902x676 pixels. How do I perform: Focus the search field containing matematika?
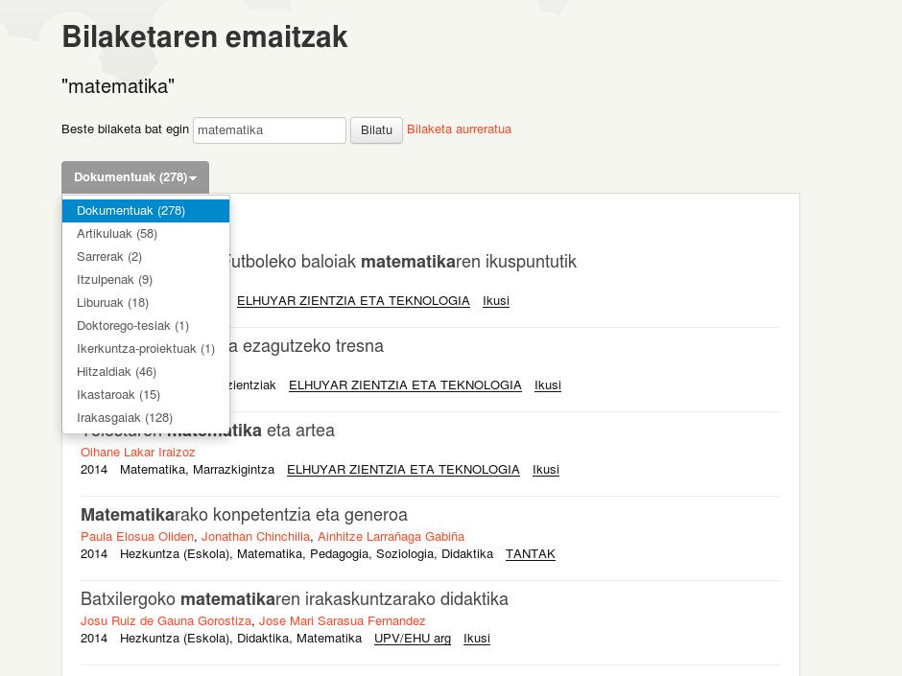point(269,130)
